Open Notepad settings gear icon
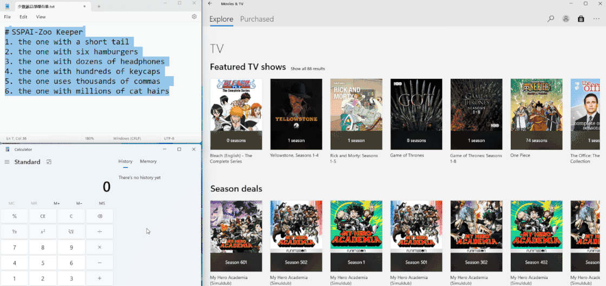 pyautogui.click(x=194, y=17)
